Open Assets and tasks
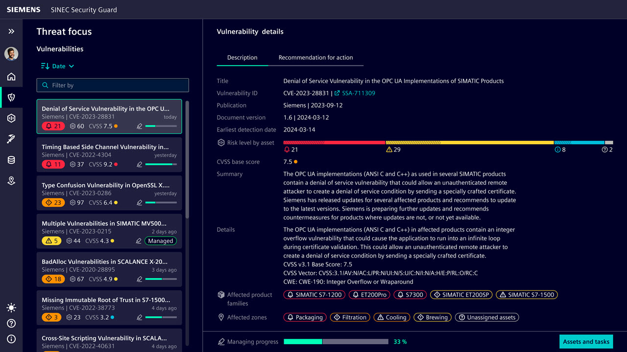The width and height of the screenshot is (627, 352). click(586, 342)
